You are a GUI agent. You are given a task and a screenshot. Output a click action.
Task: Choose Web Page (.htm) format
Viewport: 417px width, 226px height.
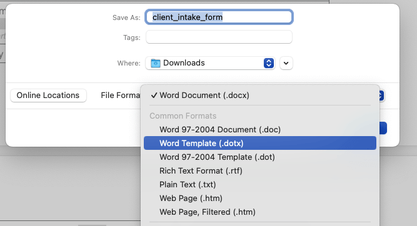[260, 199]
